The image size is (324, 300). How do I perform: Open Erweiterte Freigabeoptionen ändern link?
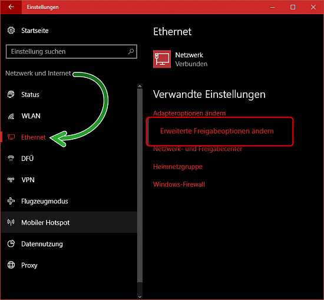pos(217,131)
